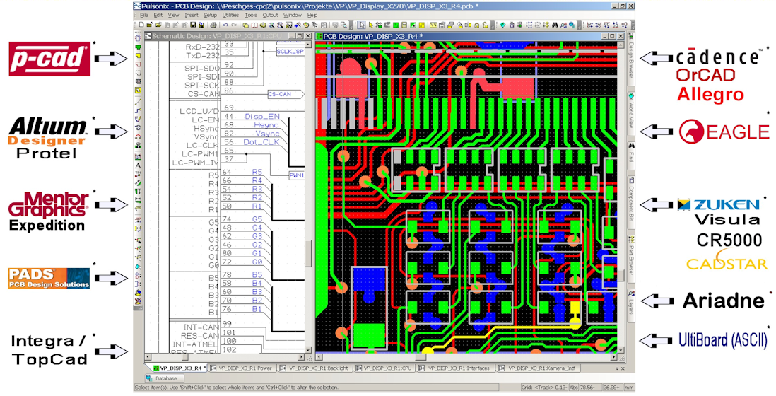Click the blue B5 net label
Viewport: 776px width, 396px height.
[257, 274]
